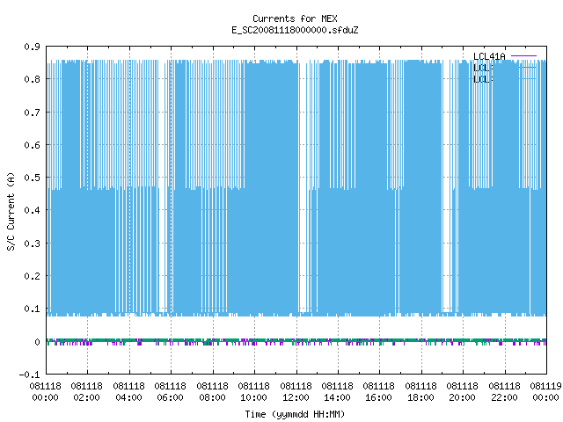Click the 'Time (yymmdd HH:MM)' x-axis label
Viewport: 563px width, 422px height.
[295, 414]
